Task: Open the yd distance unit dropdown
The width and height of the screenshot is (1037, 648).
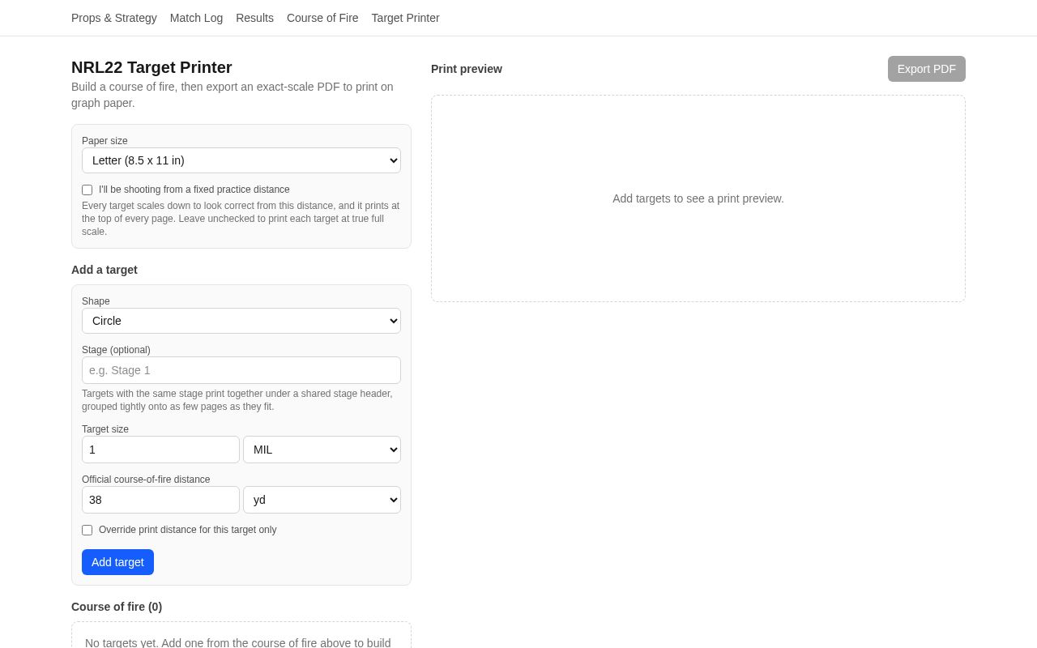Action: point(322,500)
